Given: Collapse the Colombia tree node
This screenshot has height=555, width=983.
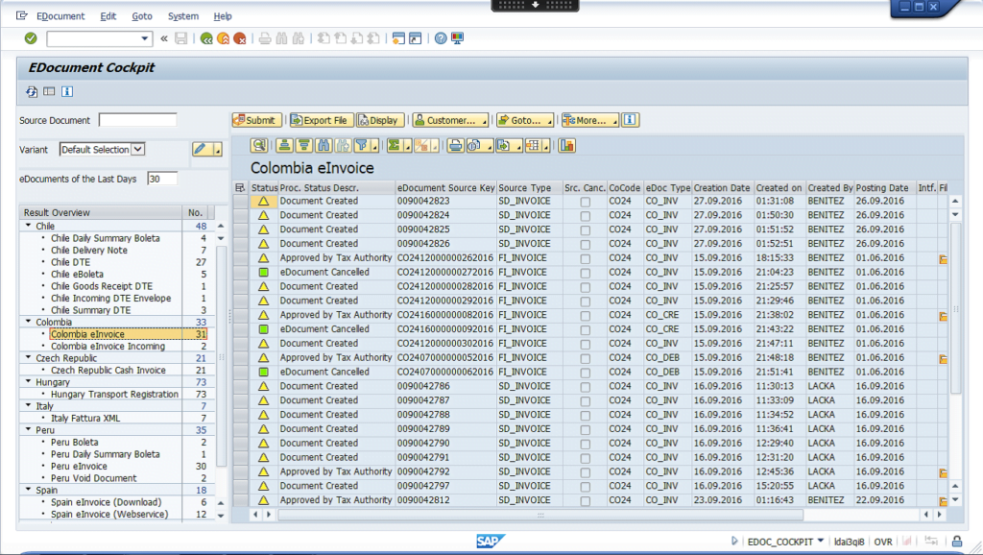Looking at the screenshot, I should tap(28, 321).
